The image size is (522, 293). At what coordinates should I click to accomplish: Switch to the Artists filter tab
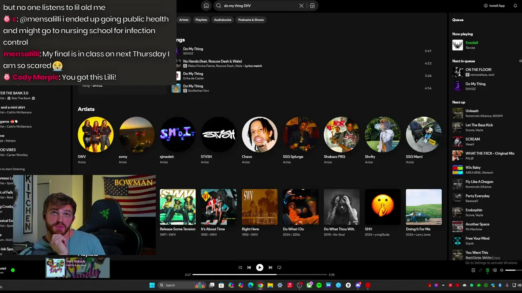(184, 20)
